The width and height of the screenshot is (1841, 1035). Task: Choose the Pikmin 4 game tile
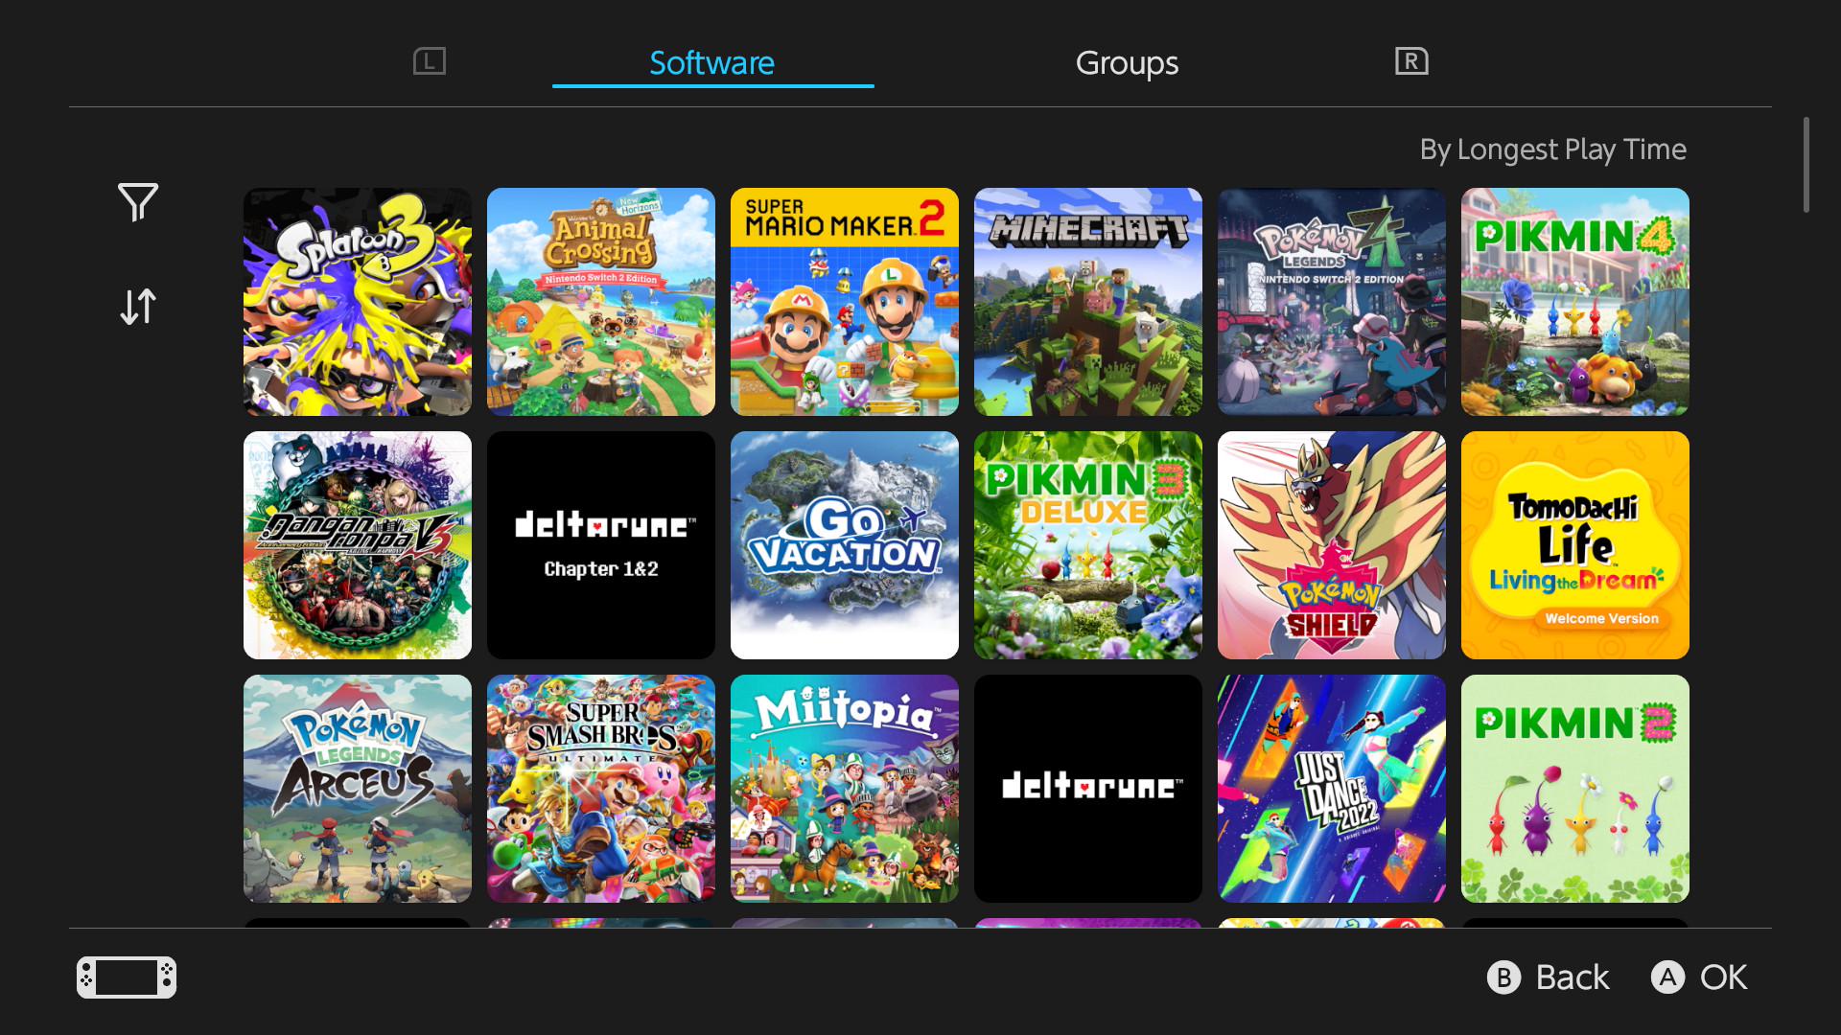(1575, 302)
